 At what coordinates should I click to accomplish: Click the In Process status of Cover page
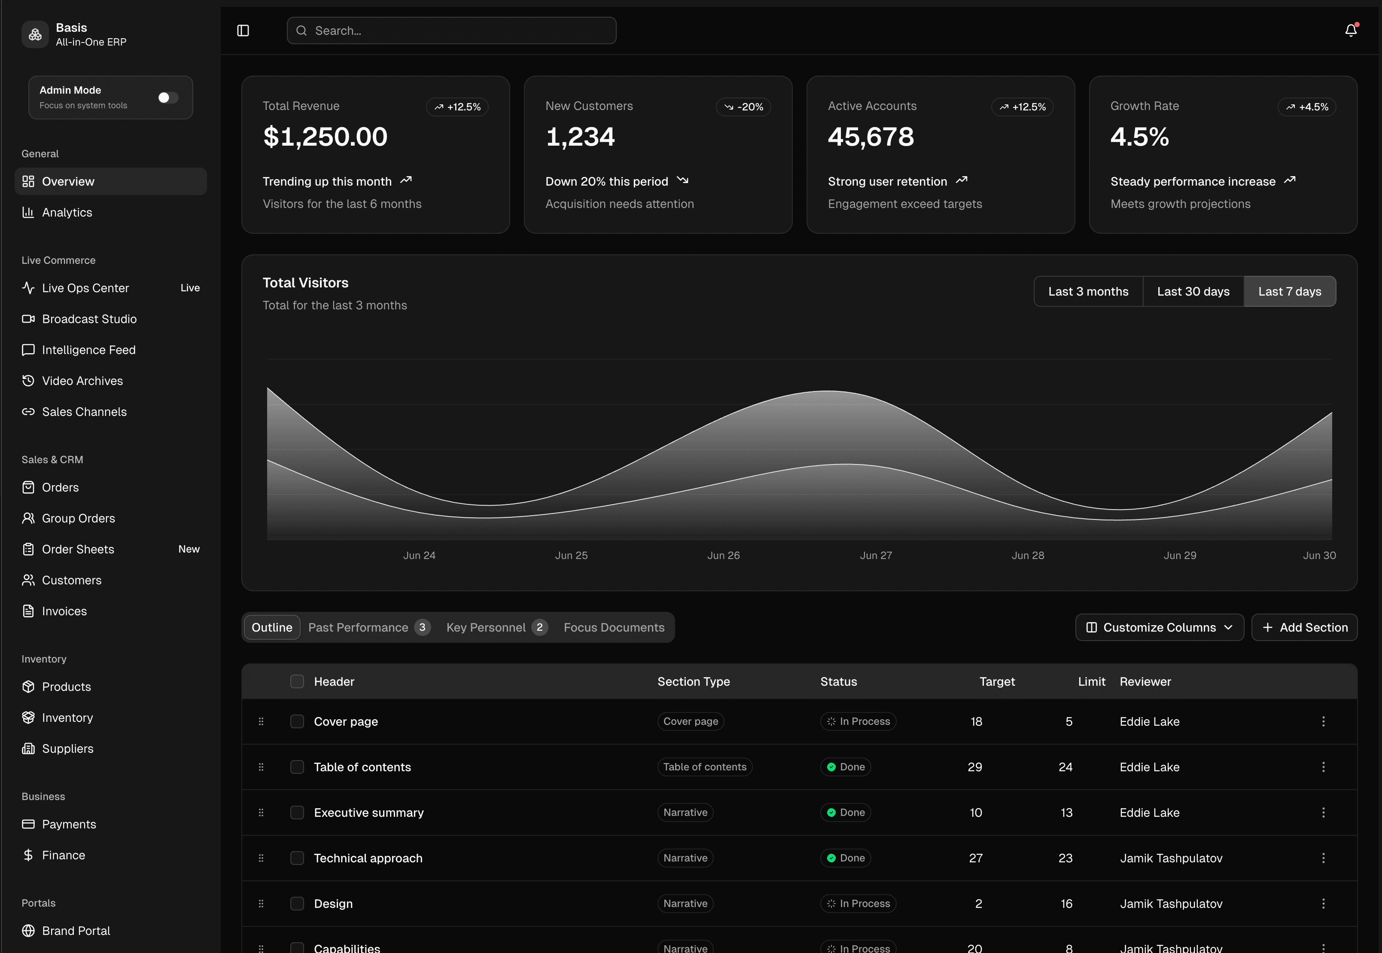pos(858,721)
